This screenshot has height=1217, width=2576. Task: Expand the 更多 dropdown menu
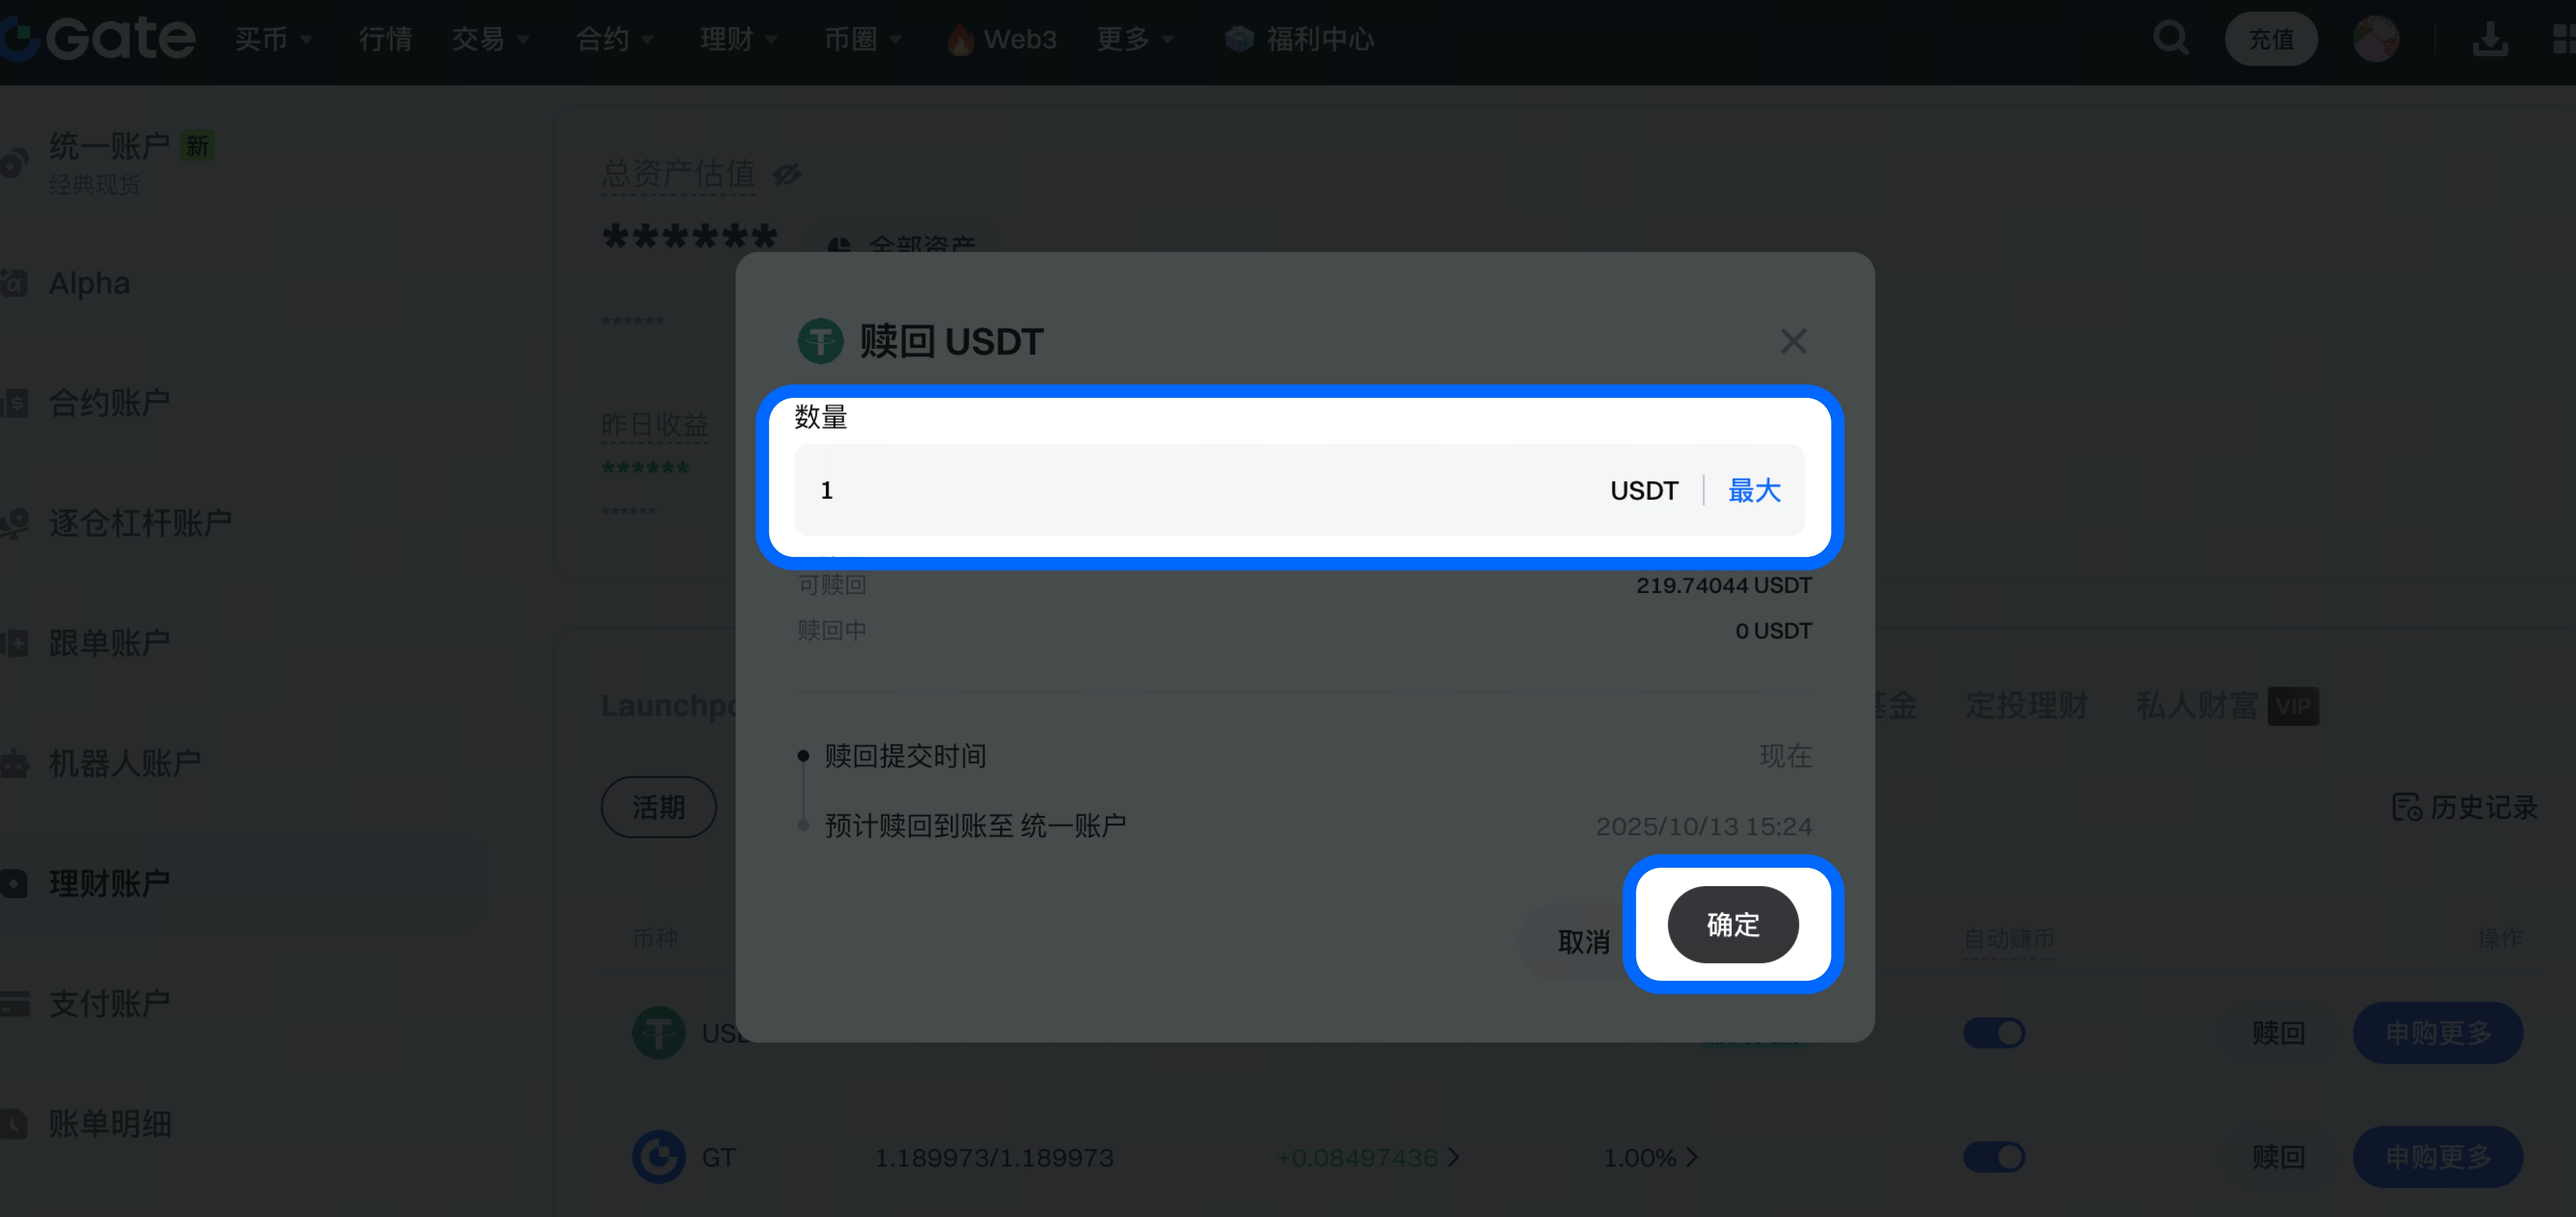coord(1135,39)
